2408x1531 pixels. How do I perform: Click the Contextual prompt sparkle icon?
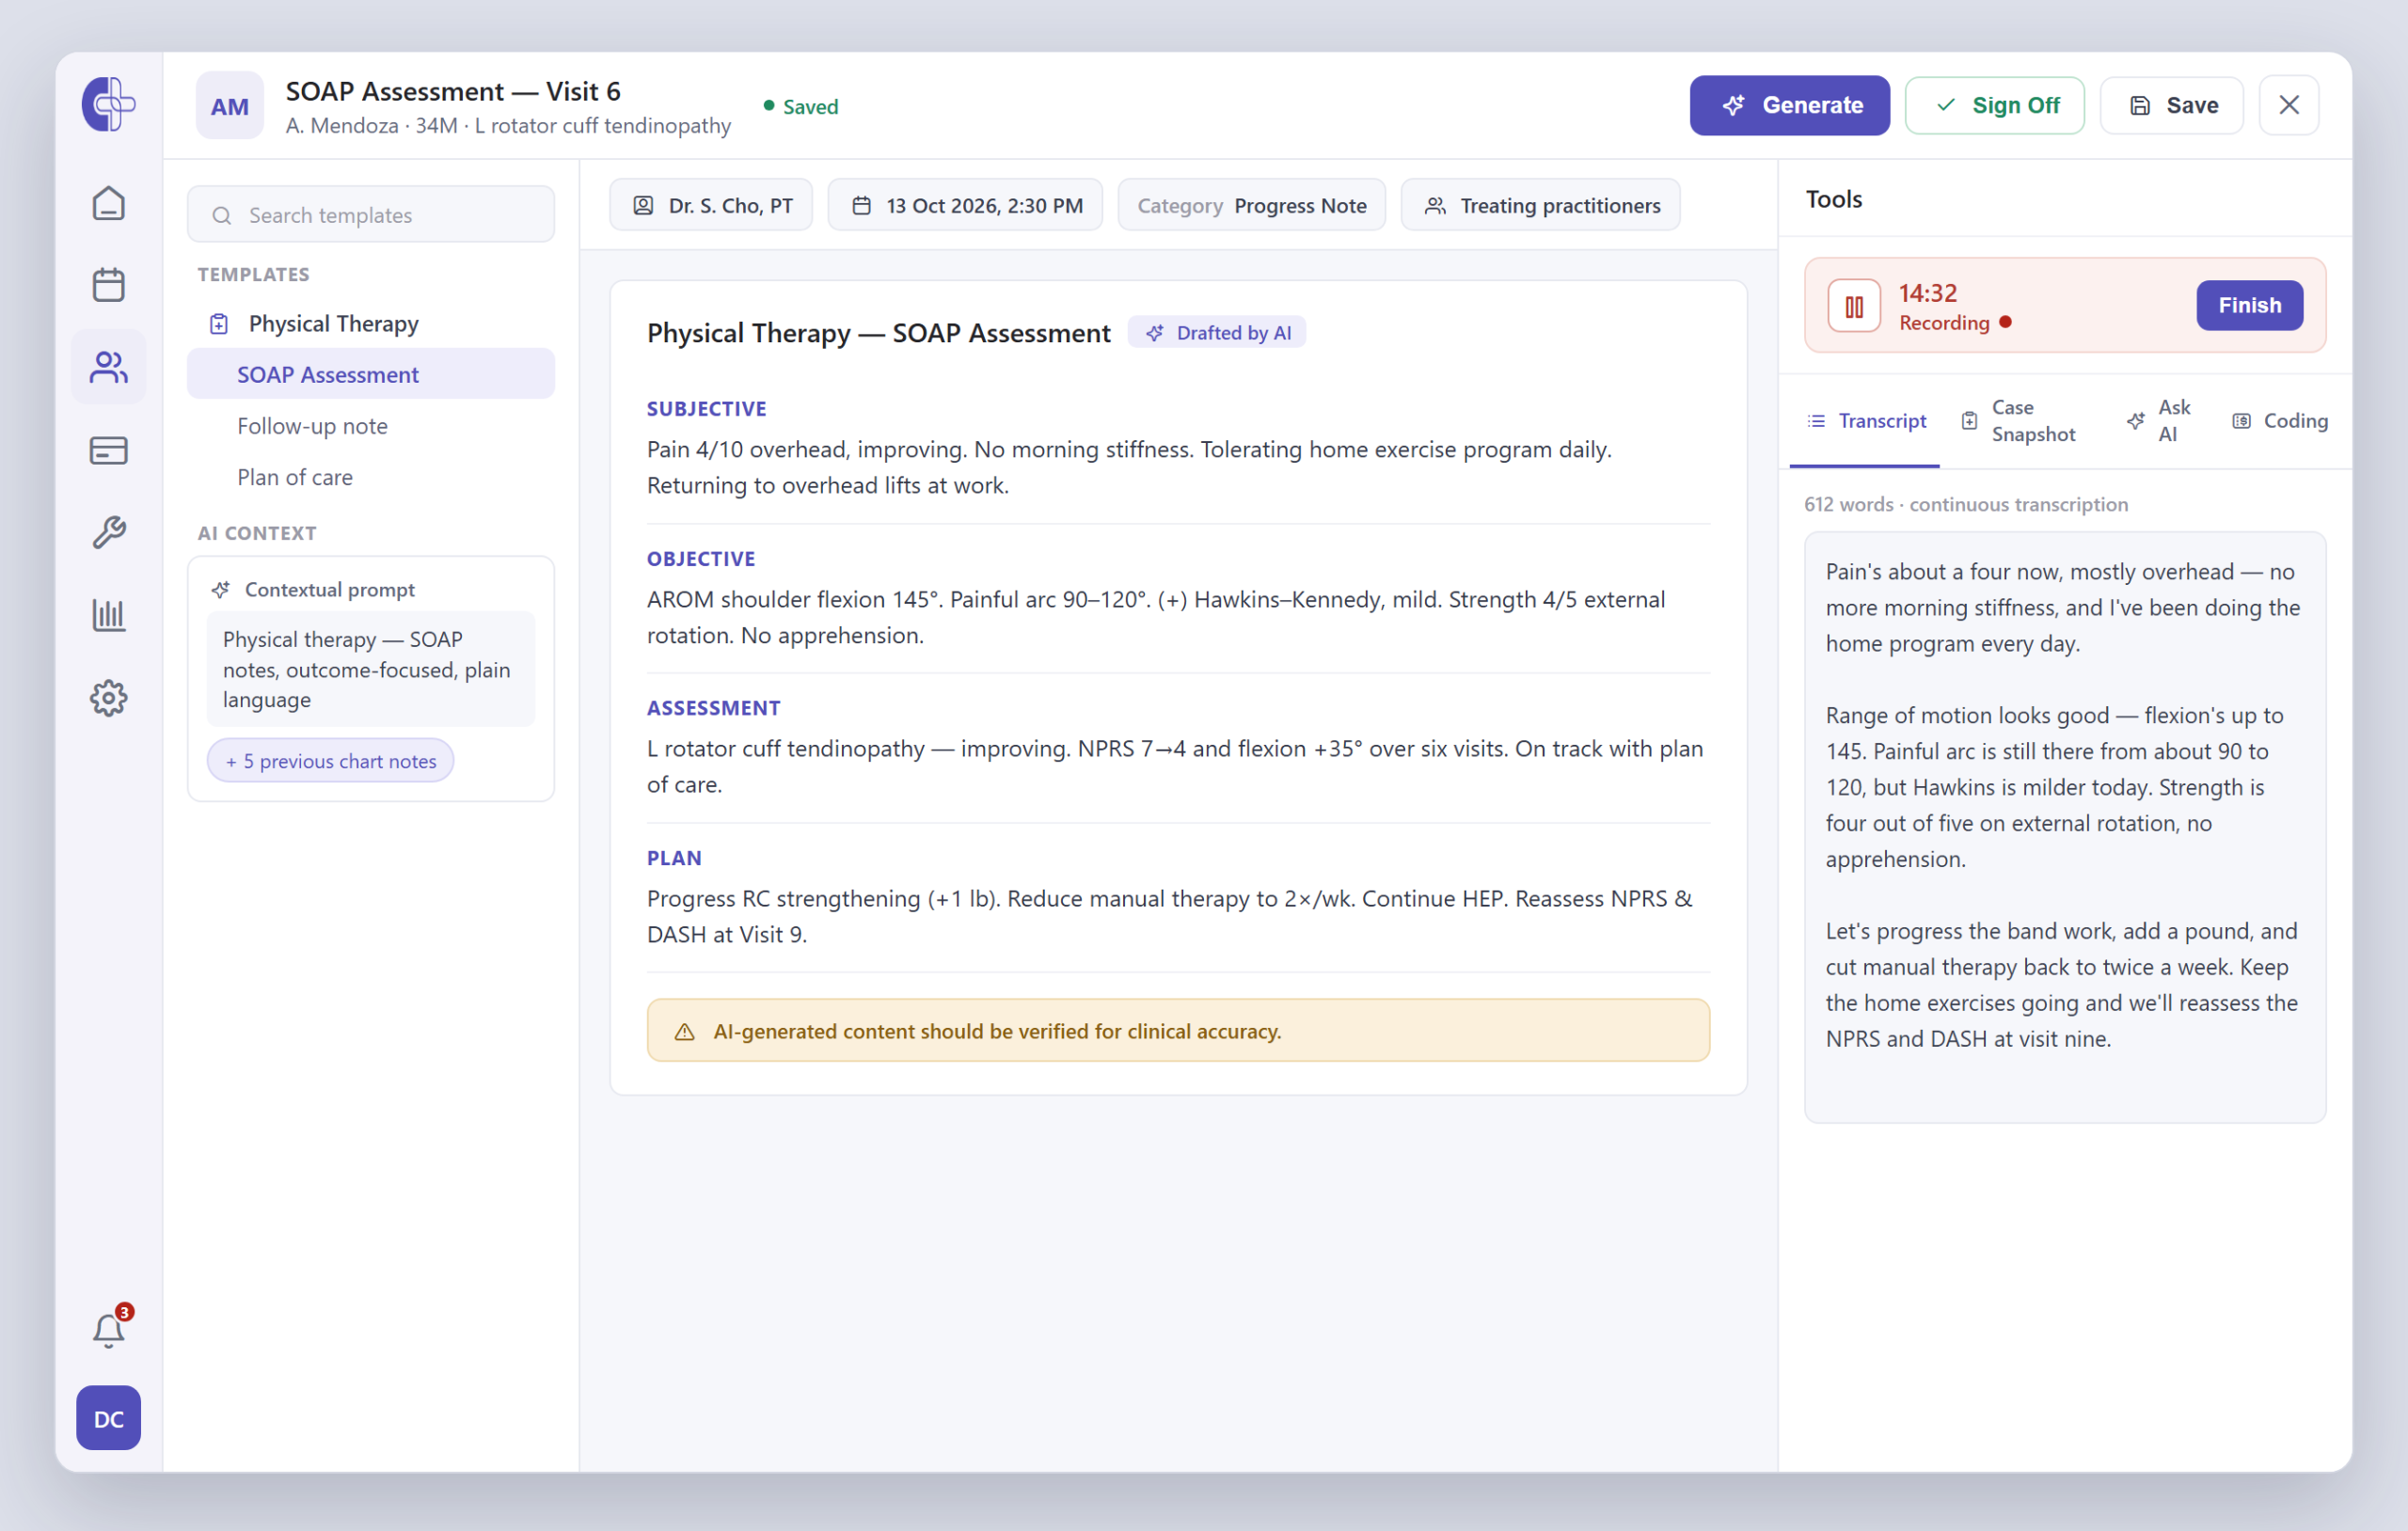click(x=220, y=590)
